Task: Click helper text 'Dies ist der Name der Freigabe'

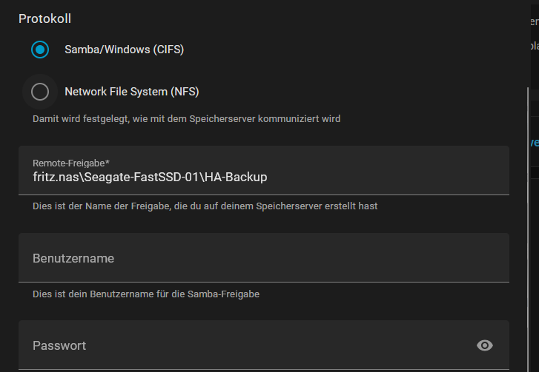Action: click(x=205, y=206)
